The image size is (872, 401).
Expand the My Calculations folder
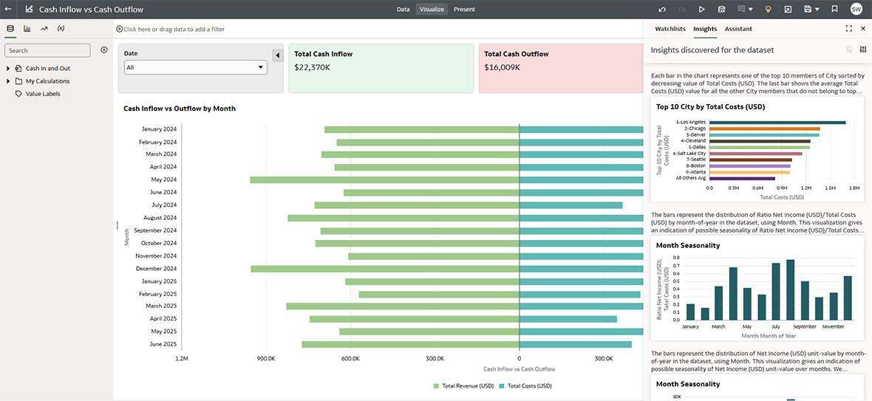[8, 81]
